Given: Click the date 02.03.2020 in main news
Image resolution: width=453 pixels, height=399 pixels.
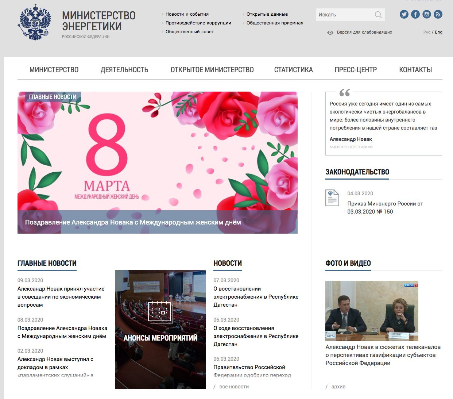Looking at the screenshot, I should (x=30, y=351).
